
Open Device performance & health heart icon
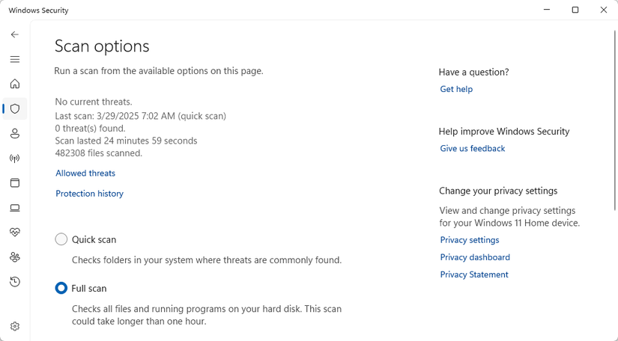click(x=15, y=233)
